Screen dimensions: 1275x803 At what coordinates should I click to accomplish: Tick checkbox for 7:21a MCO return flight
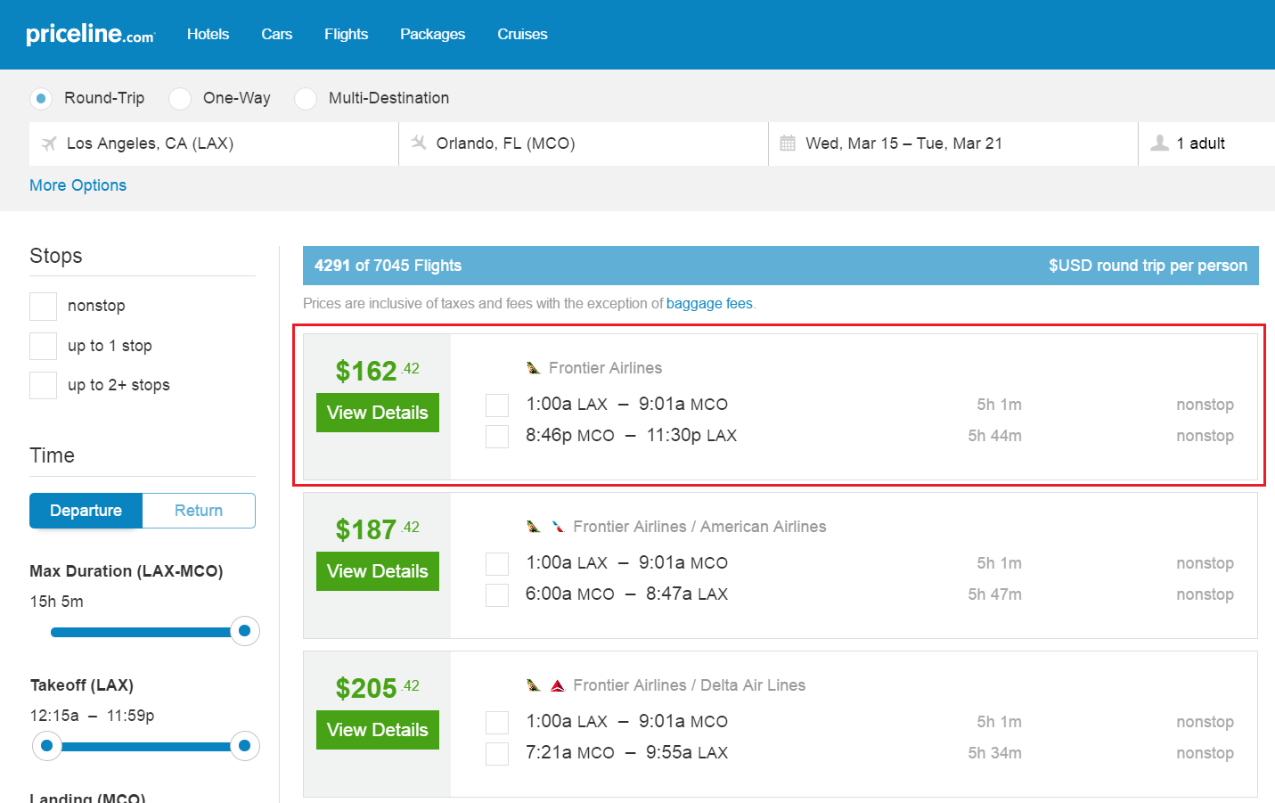[x=497, y=754]
